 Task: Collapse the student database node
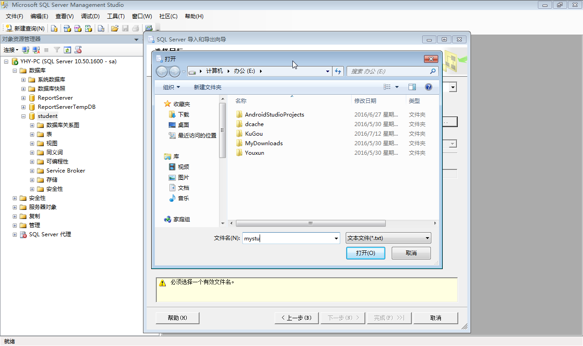[x=23, y=116]
